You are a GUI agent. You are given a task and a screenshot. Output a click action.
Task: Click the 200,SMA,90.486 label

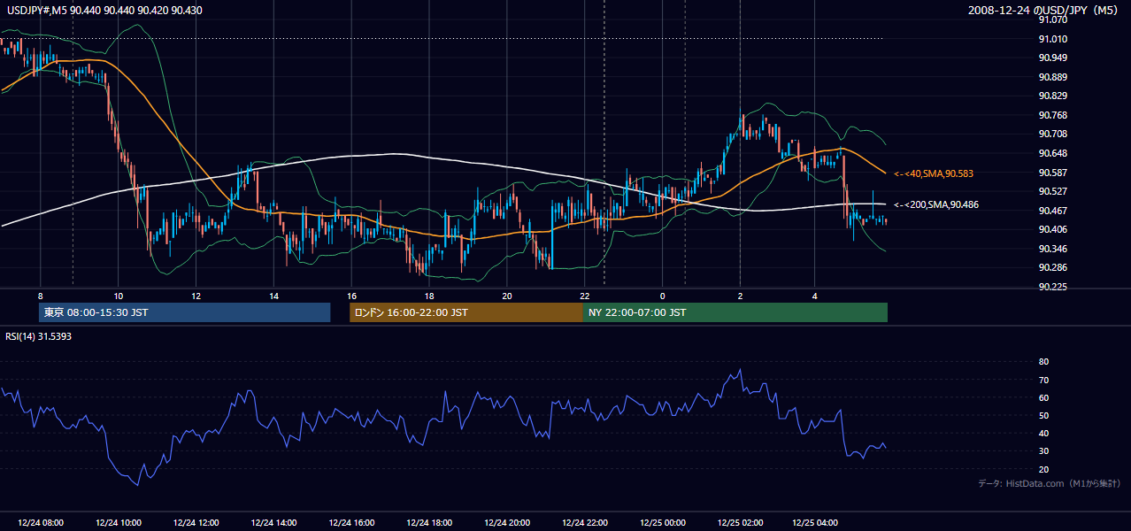coord(936,204)
